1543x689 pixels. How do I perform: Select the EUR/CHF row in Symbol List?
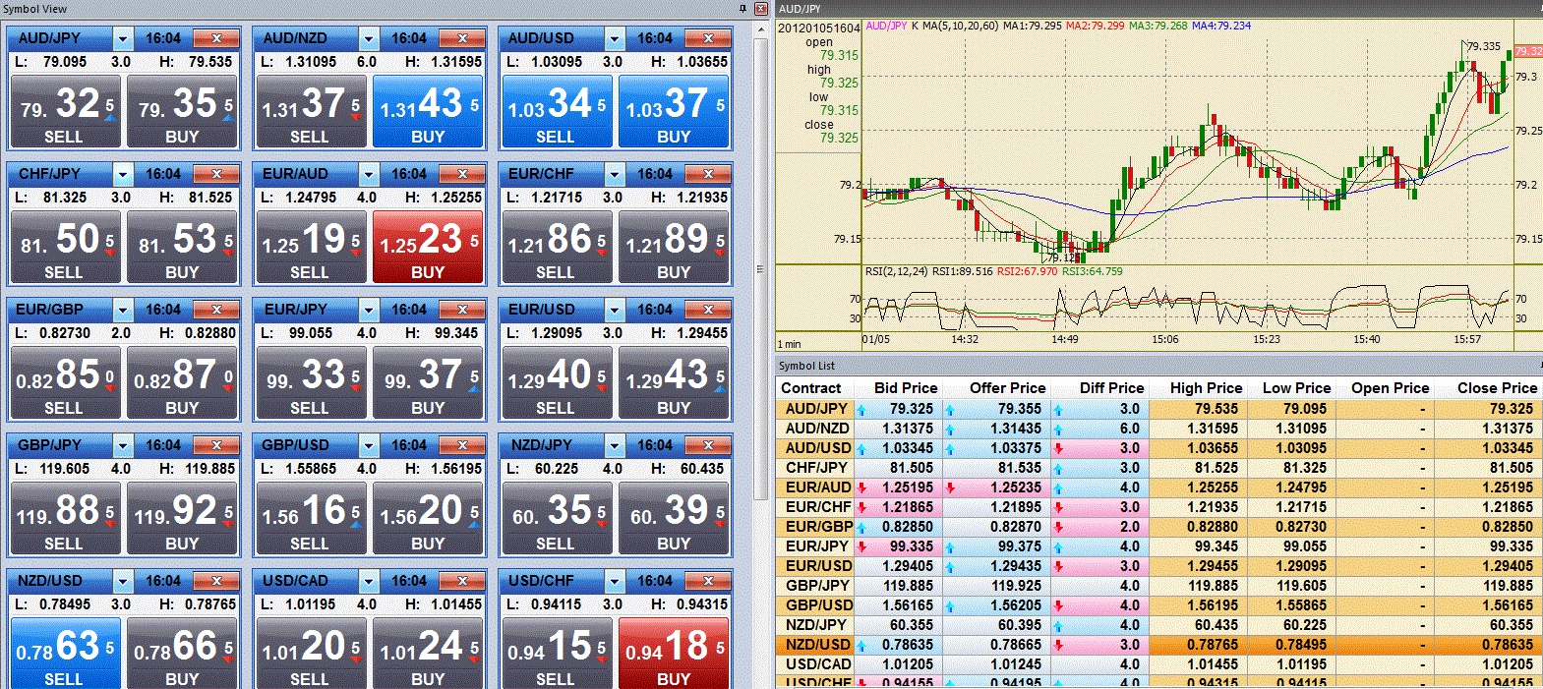pos(818,507)
